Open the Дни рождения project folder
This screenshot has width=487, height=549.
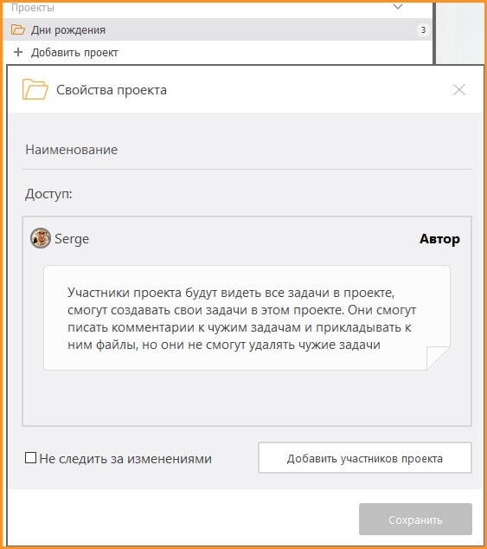coord(217,29)
